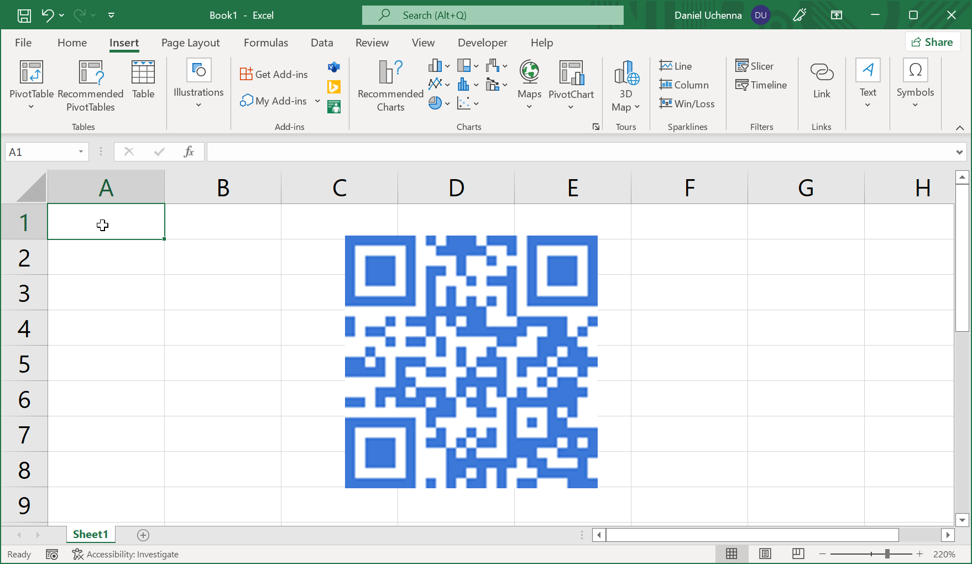Insert a Win/Loss sparkline

tap(687, 103)
